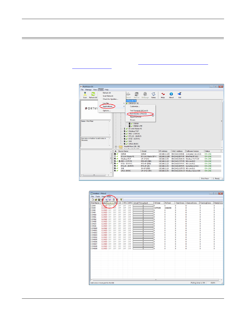Click the Actual Throughput column header
Screen dimensions: 246x318
143,203
